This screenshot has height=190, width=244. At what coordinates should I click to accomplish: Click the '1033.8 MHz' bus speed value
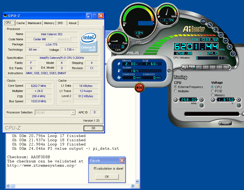coord(39,101)
